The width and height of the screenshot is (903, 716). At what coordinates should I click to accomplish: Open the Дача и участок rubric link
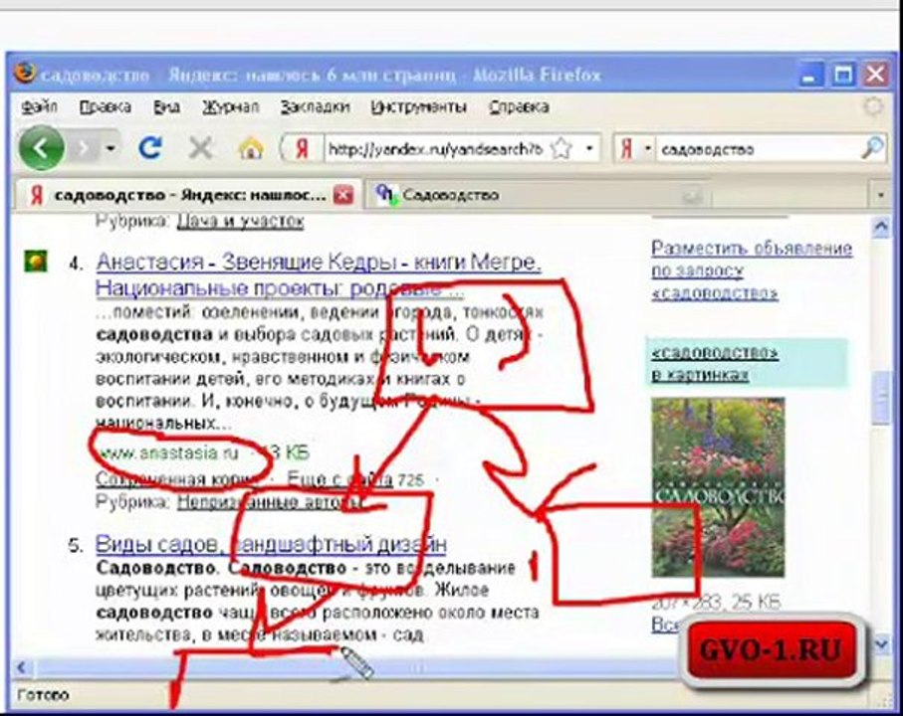point(240,222)
